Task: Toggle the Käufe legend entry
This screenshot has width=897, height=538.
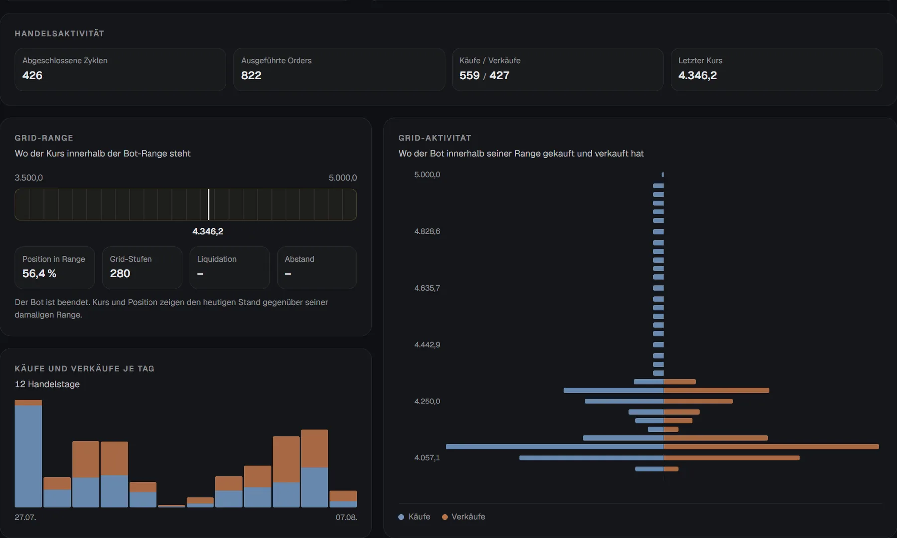Action: coord(414,517)
